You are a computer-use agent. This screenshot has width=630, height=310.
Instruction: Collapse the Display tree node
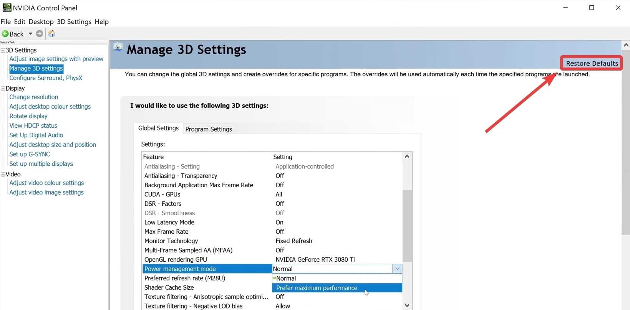pos(3,88)
